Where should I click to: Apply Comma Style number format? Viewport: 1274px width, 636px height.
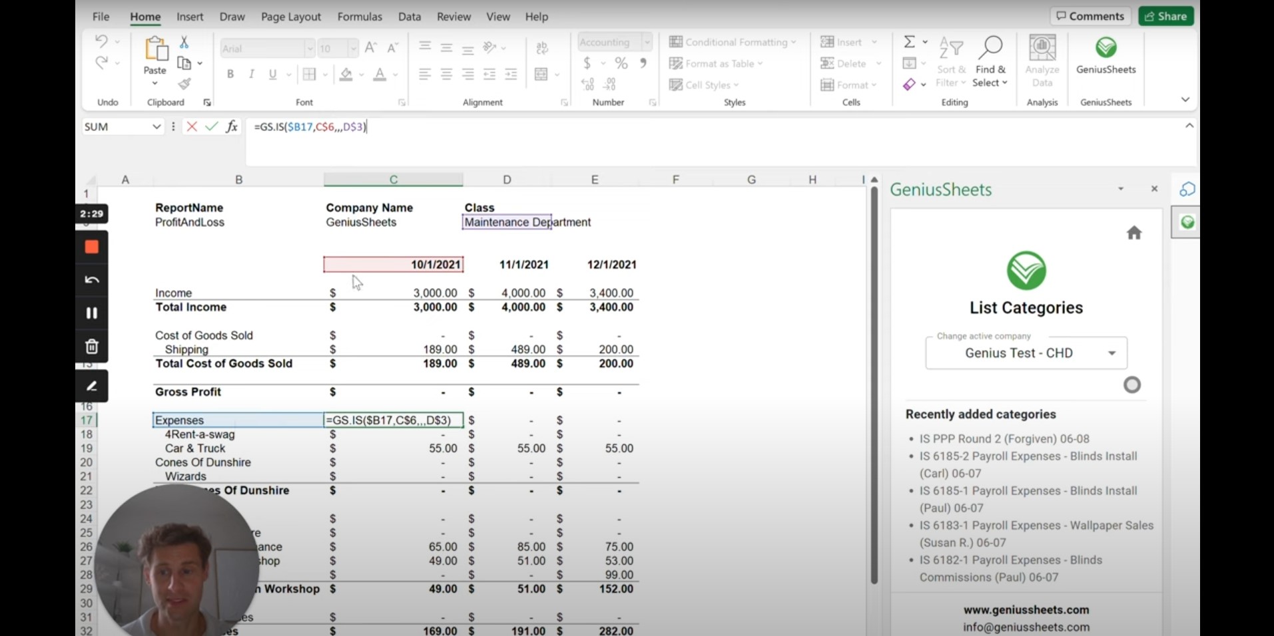[x=643, y=63]
